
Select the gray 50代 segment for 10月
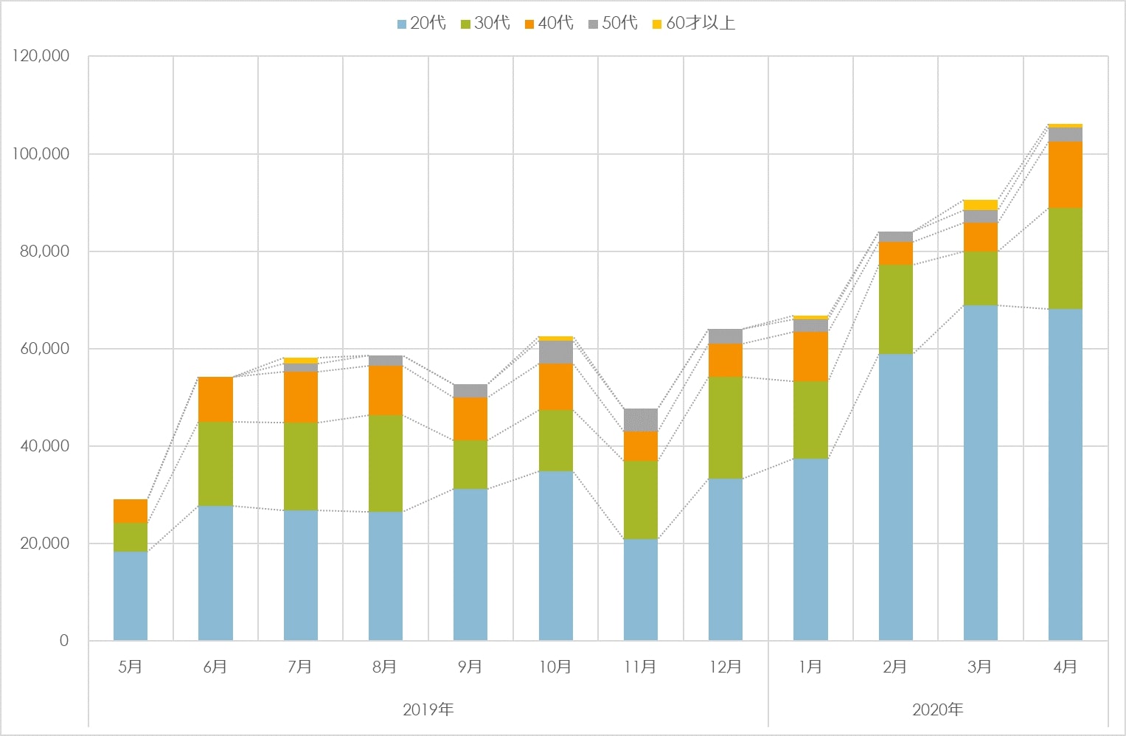(556, 352)
